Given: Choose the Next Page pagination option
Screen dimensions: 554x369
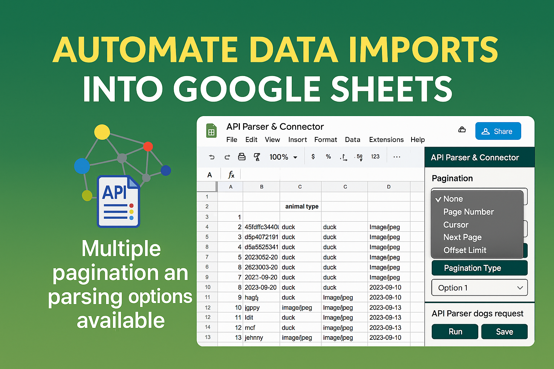Looking at the screenshot, I should [x=477, y=237].
